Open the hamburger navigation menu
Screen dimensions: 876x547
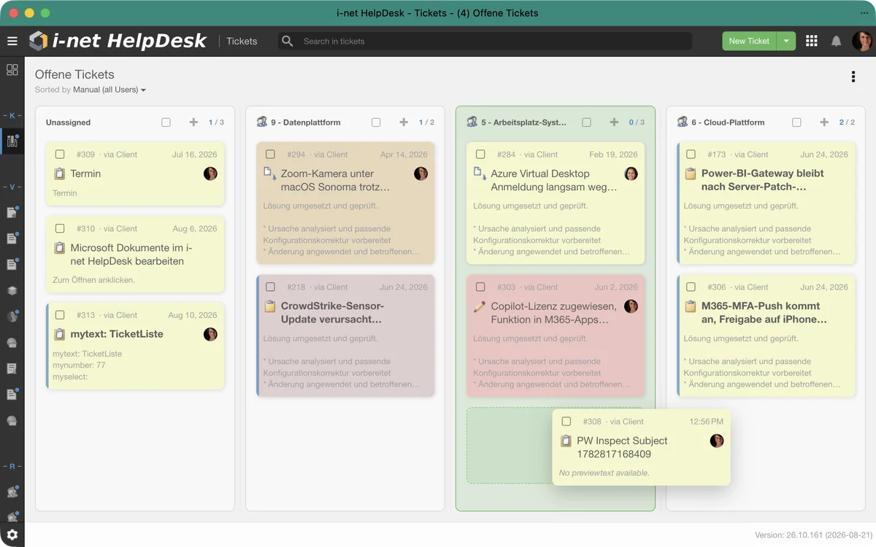[12, 41]
